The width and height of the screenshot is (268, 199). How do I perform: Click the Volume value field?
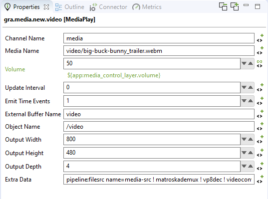tap(152, 63)
